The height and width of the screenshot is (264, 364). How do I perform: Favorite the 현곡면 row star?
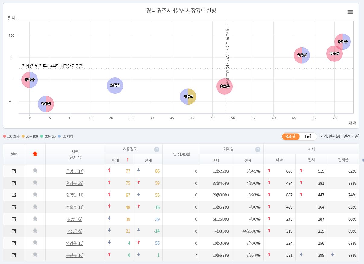click(x=35, y=195)
